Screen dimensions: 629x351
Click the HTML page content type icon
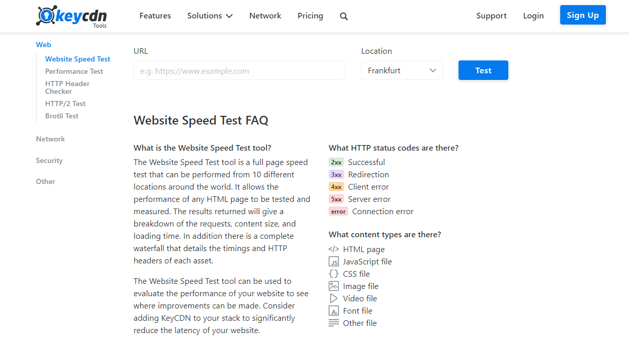click(334, 249)
